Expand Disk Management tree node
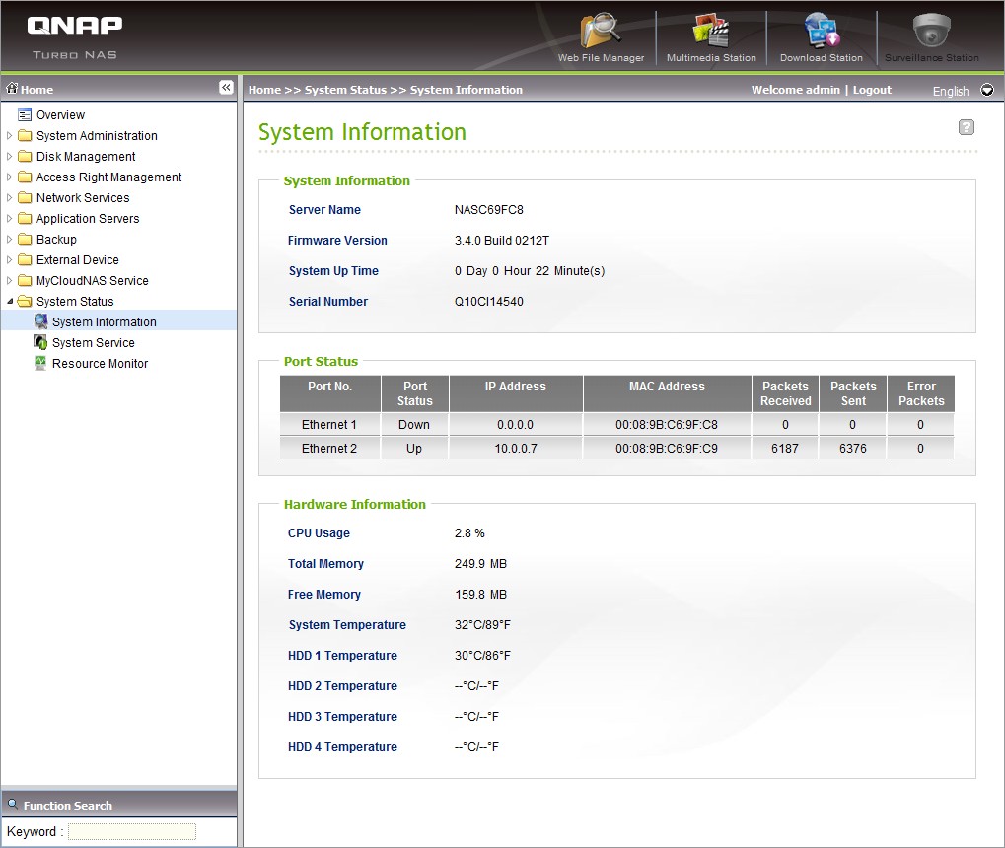The image size is (1005, 848). coord(10,157)
